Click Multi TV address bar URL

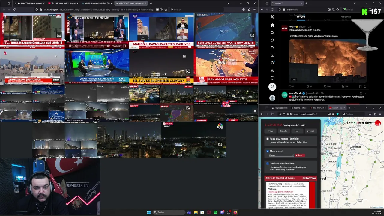[99, 10]
